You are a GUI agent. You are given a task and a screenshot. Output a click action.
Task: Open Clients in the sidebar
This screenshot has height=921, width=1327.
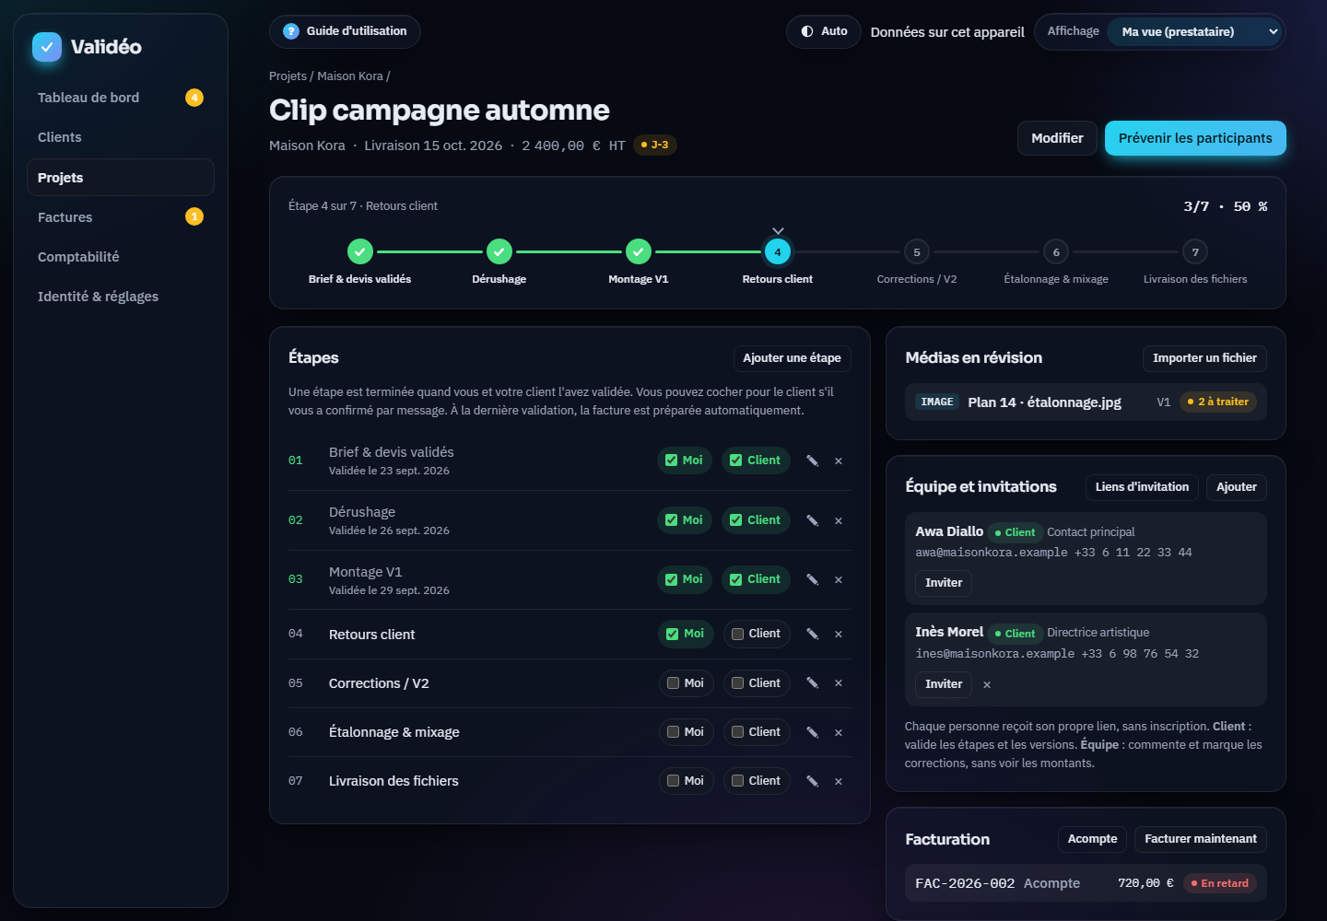point(121,137)
